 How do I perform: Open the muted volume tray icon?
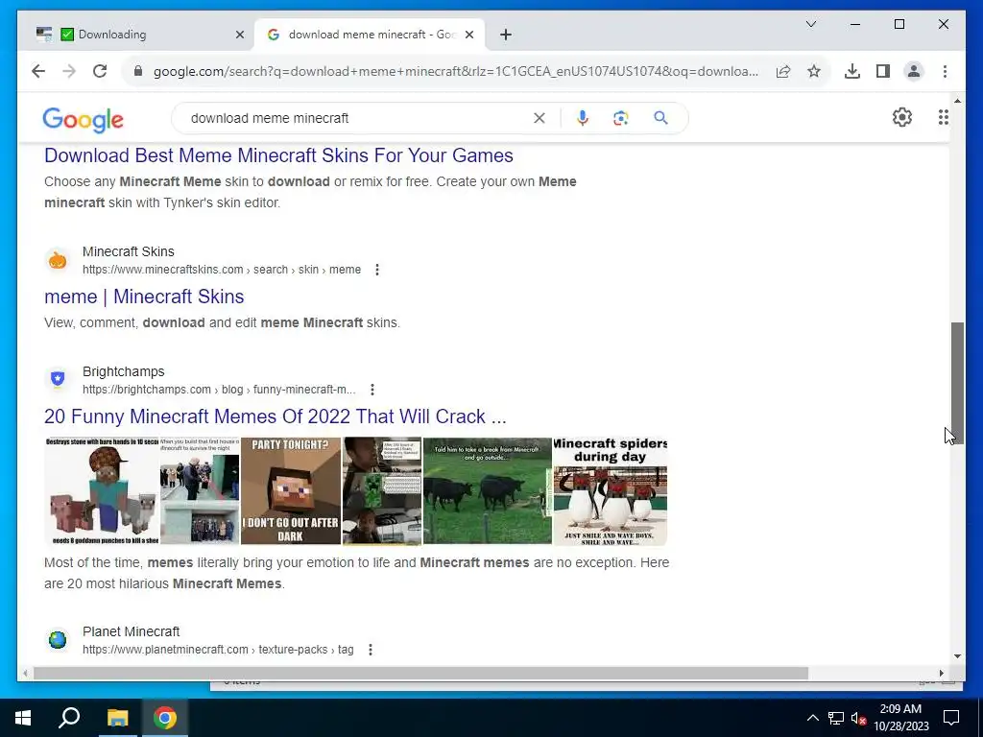pyautogui.click(x=859, y=718)
